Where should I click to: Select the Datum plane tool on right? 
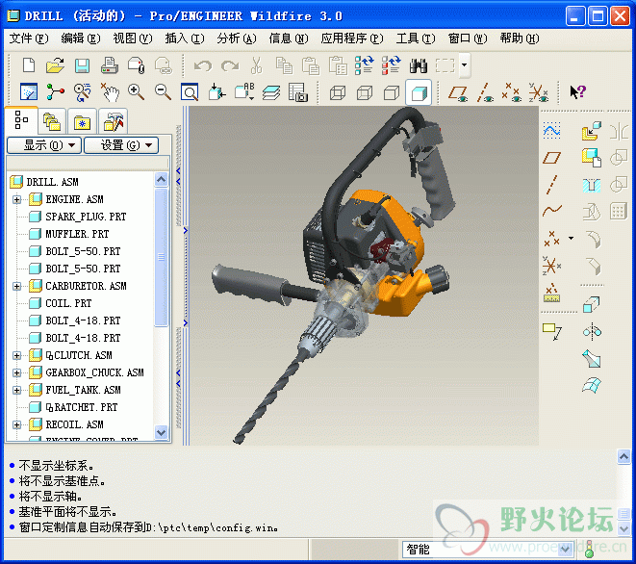coord(551,158)
